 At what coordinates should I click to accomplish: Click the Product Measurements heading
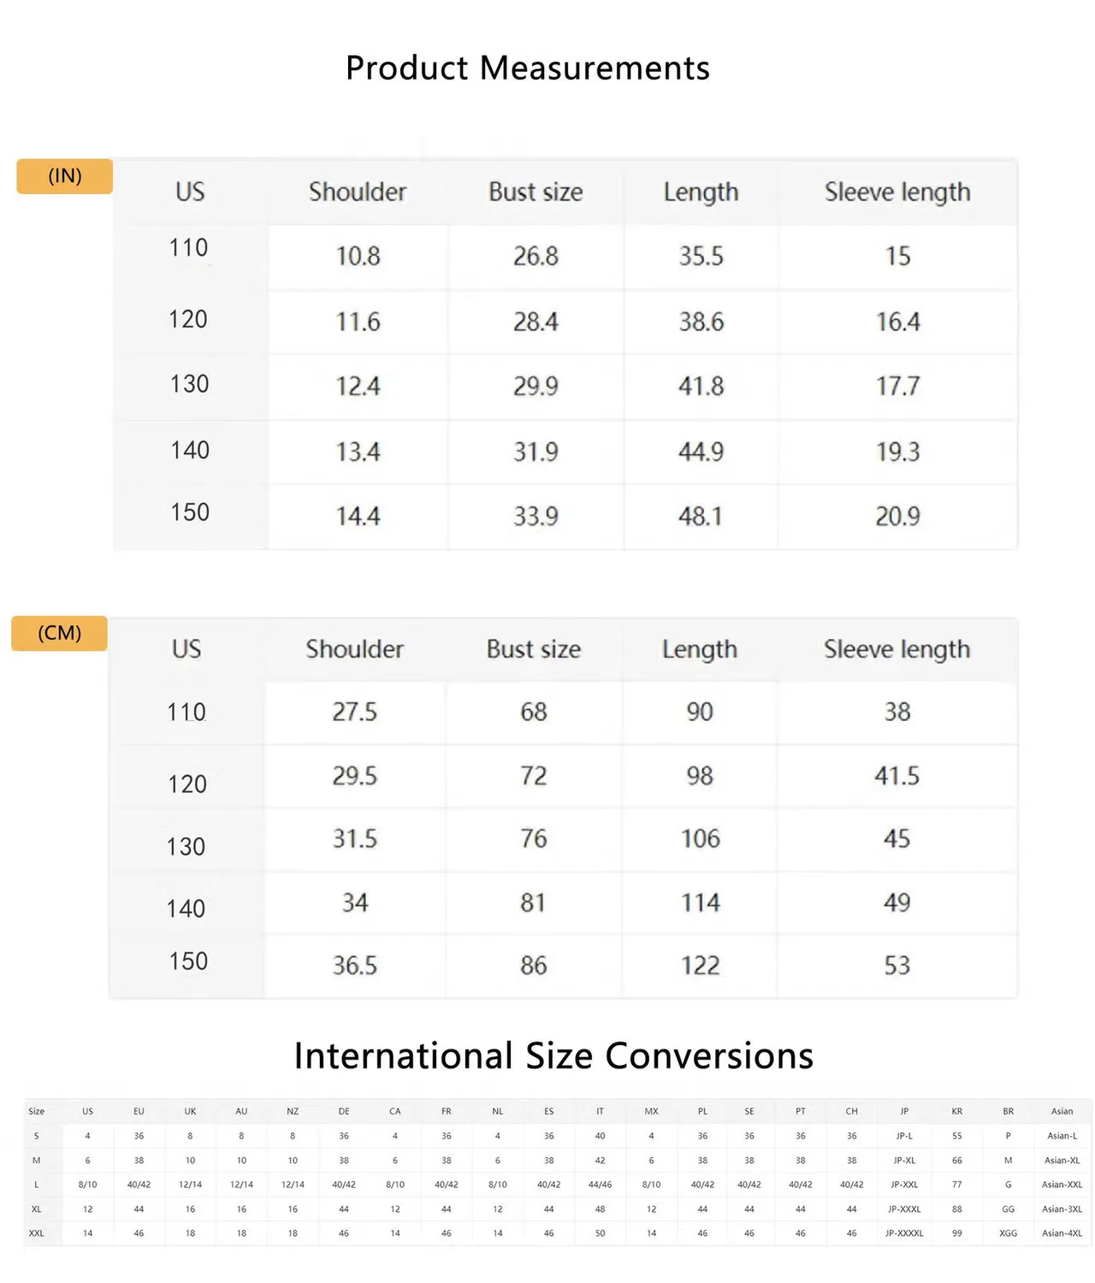click(528, 68)
